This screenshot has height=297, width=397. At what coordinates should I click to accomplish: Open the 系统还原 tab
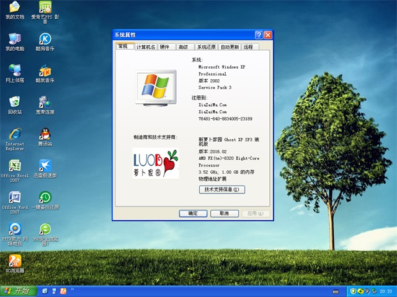pos(206,47)
